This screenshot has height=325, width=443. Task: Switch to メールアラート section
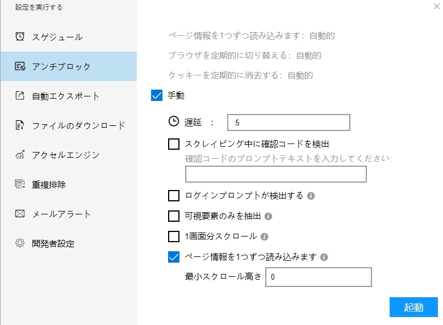pyautogui.click(x=61, y=214)
